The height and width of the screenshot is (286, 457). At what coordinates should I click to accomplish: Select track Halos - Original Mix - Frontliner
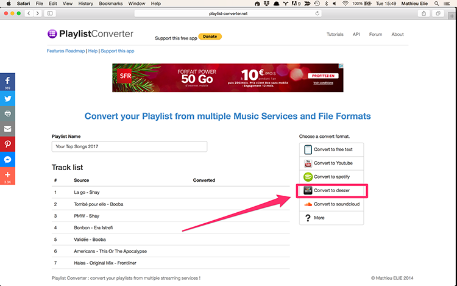[171, 263]
